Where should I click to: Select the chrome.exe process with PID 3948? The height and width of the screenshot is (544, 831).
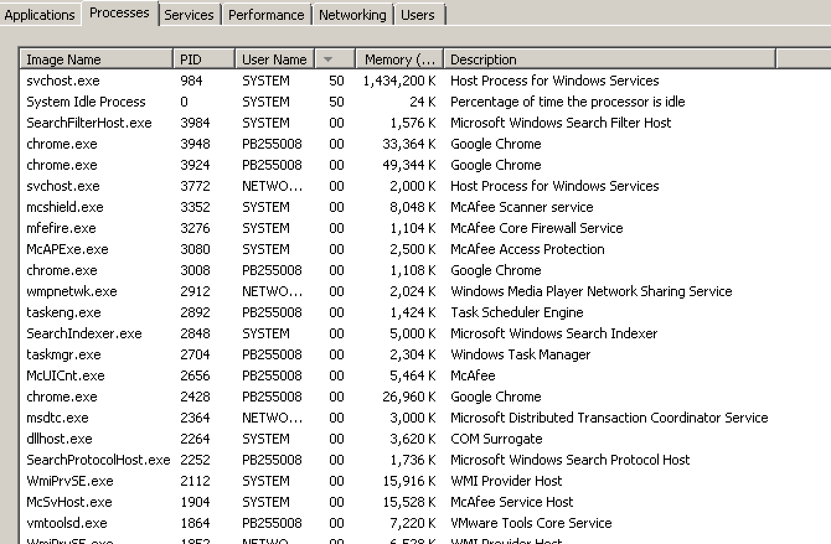(x=186, y=144)
